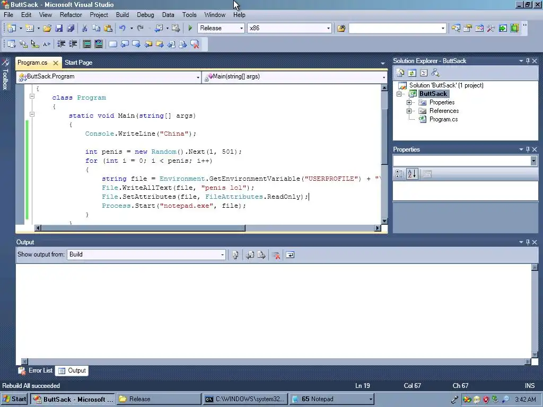Open the ButtSack.Program class dropdown
Image resolution: width=543 pixels, height=407 pixels.
pyautogui.click(x=198, y=77)
